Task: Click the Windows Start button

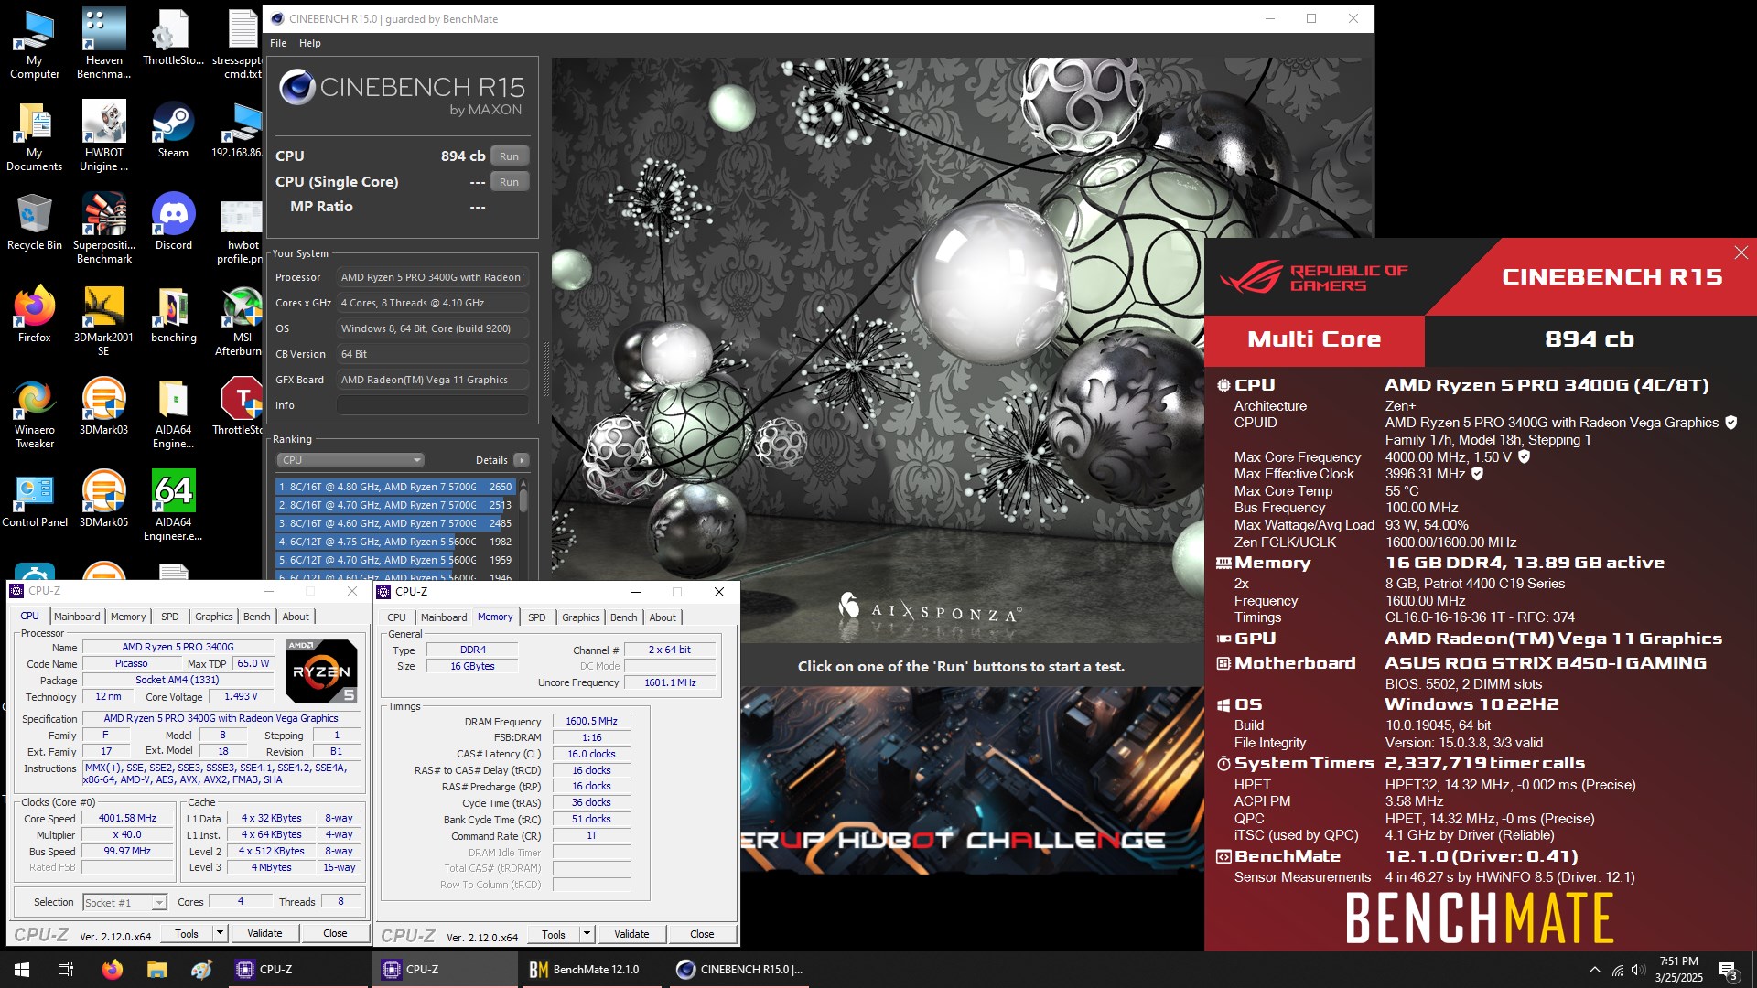Action: 22,969
